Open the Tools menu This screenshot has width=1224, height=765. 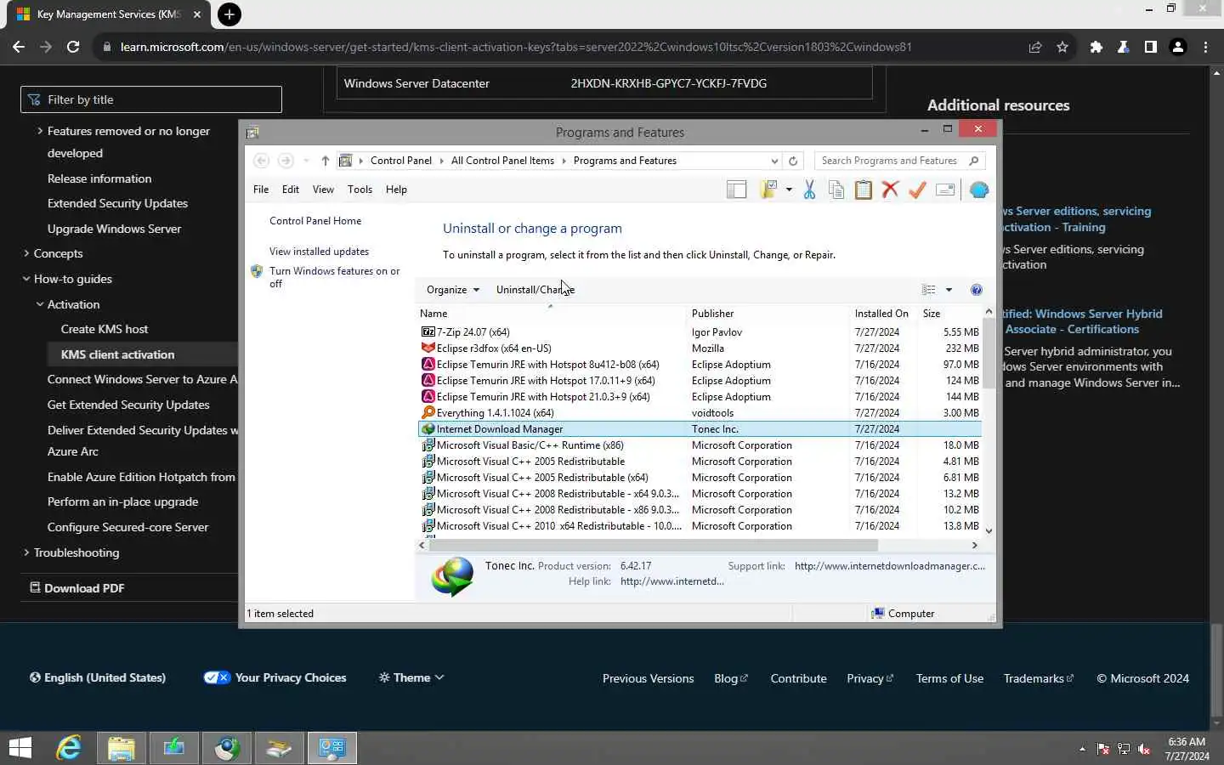tap(360, 190)
